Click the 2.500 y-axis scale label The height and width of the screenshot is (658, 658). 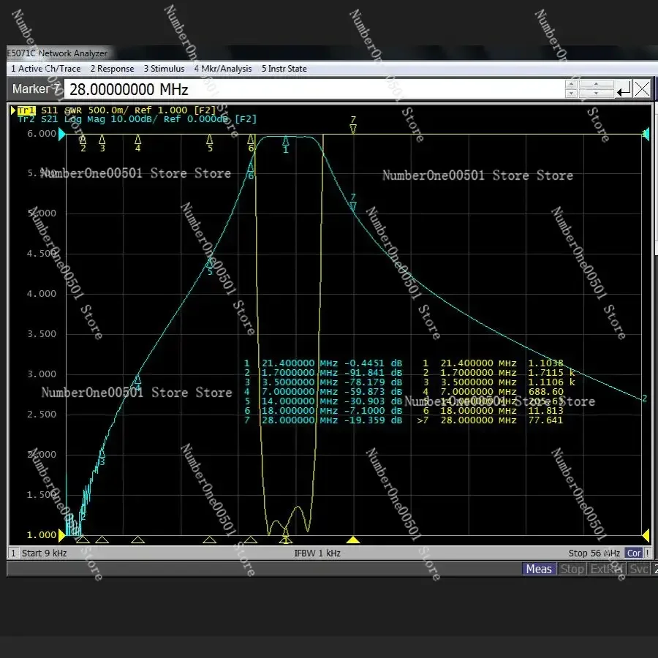point(42,415)
